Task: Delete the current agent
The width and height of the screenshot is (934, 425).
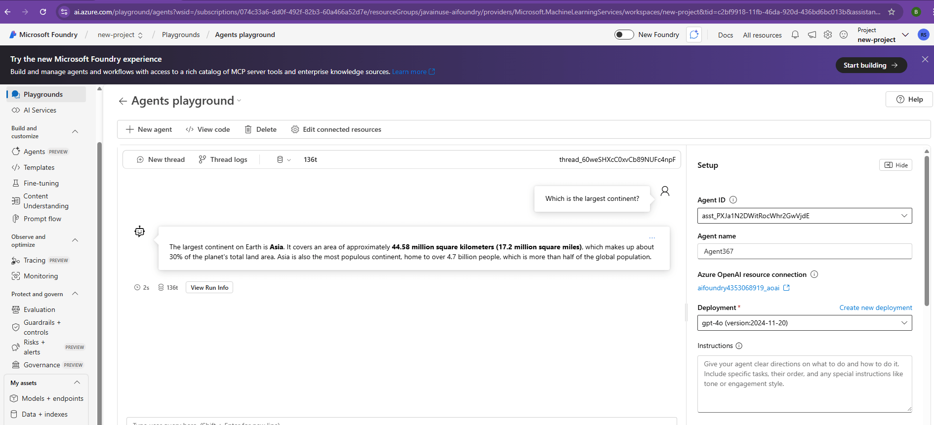Action: coord(261,129)
